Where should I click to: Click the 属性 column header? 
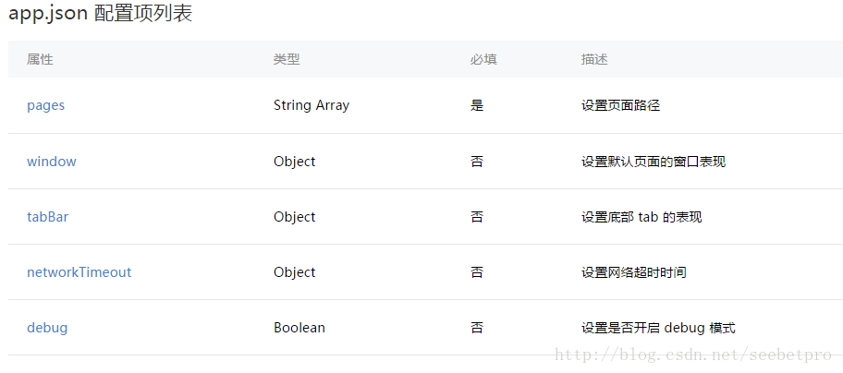[41, 60]
